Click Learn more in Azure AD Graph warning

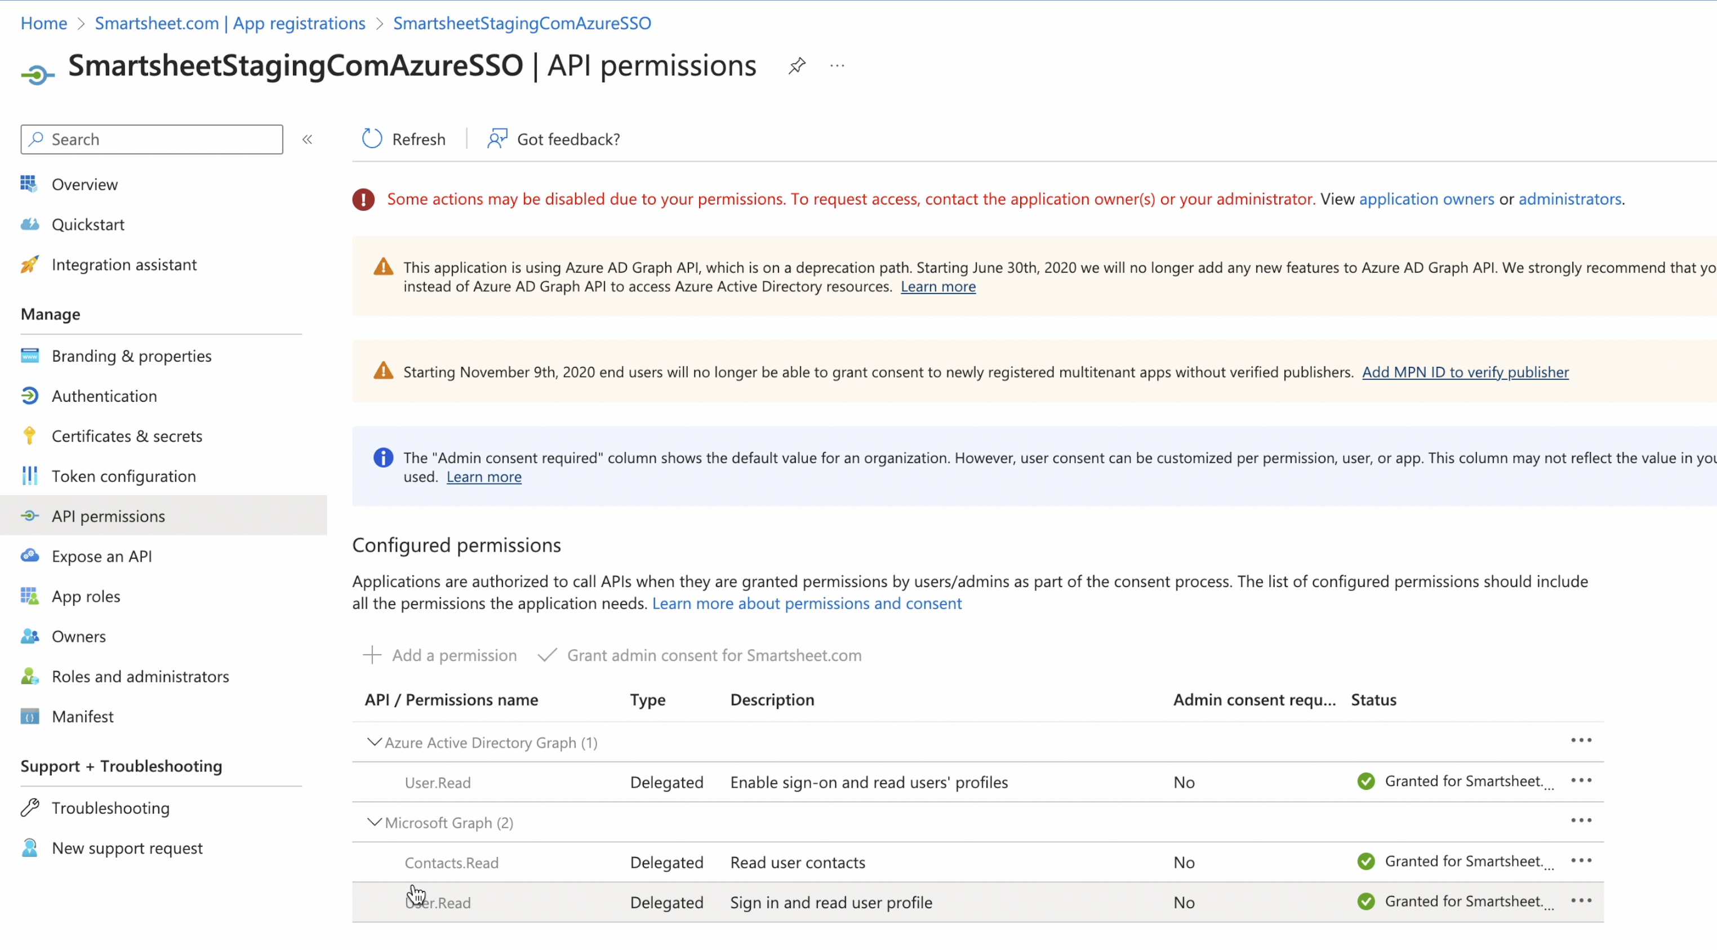click(x=938, y=286)
